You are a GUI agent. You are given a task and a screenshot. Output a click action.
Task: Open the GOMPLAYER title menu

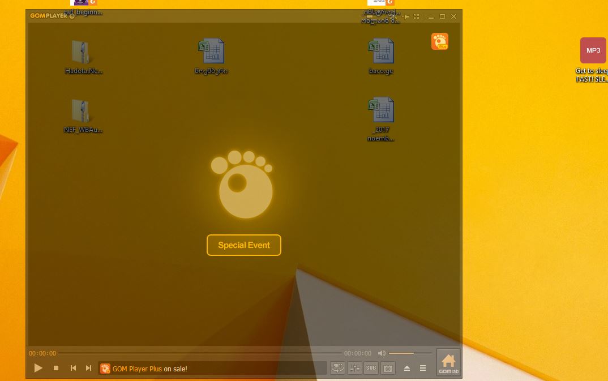tap(49, 16)
